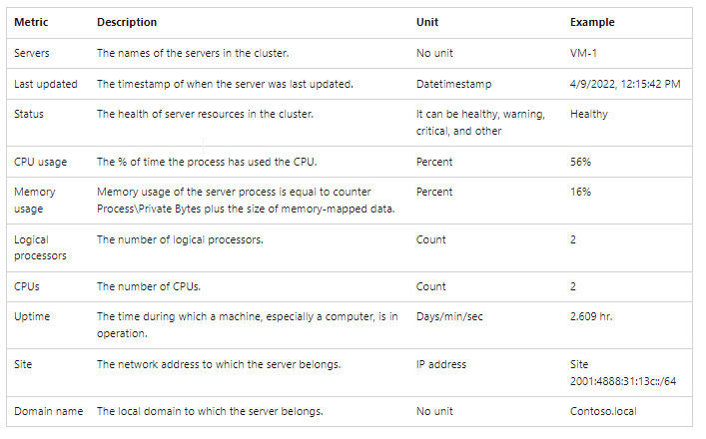Select the Memory usage metric cell
Image resolution: width=706 pixels, height=439 pixels.
35,201
